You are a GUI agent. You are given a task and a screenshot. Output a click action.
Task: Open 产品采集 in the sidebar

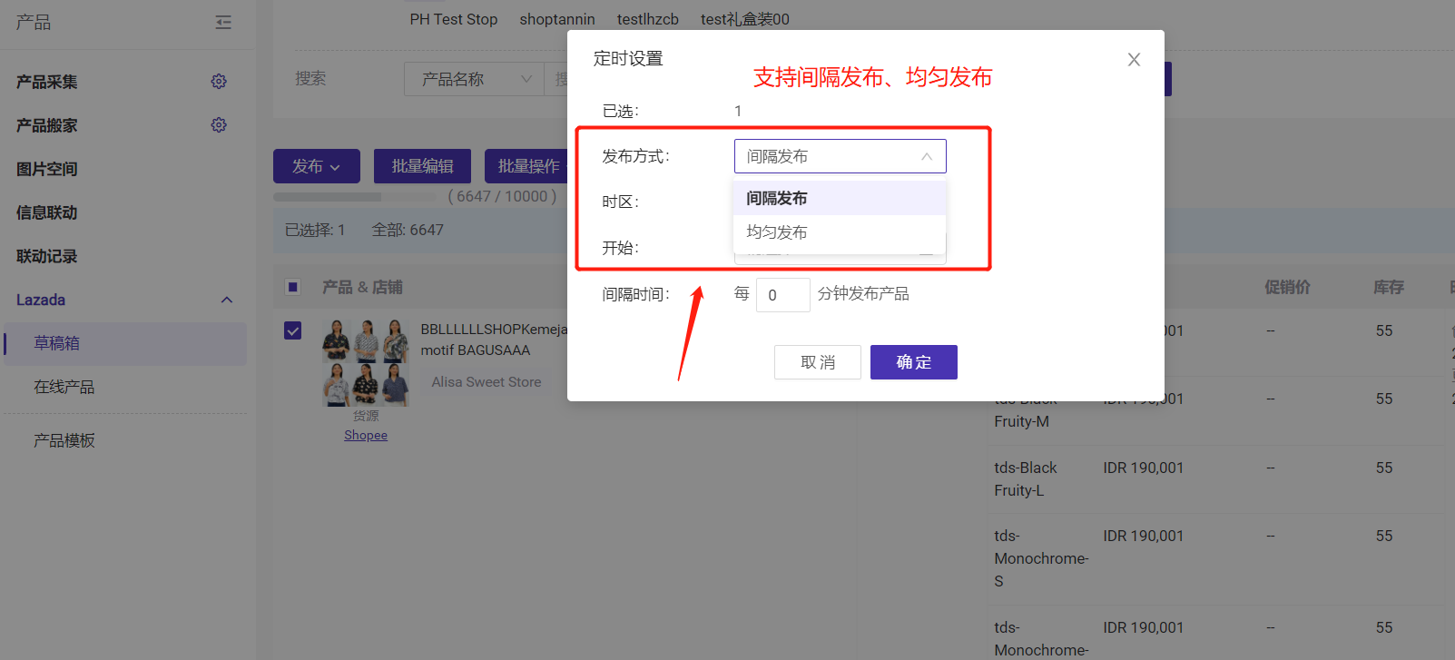point(47,82)
